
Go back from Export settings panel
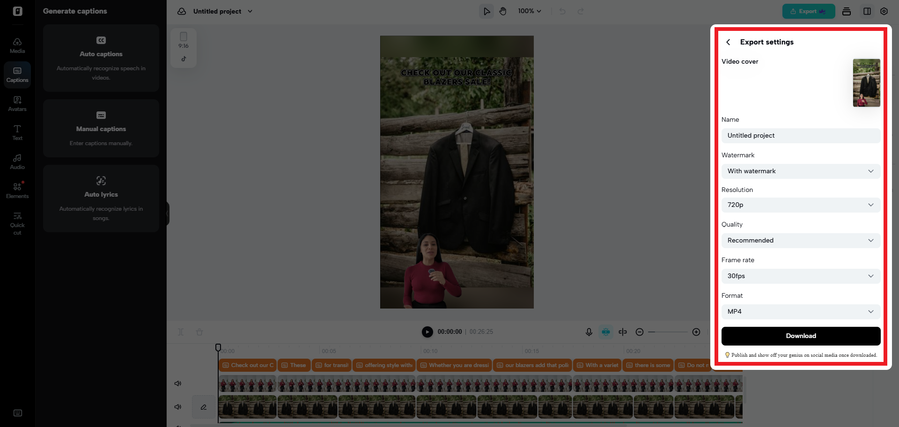(728, 42)
